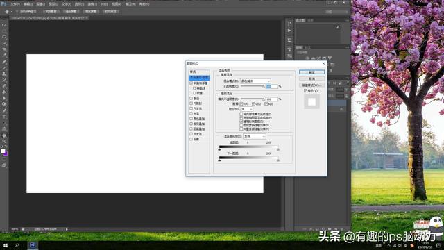Enable 颜色叠加 (Color Overlay) checkbox
444x250 pixels.
pos(191,119)
